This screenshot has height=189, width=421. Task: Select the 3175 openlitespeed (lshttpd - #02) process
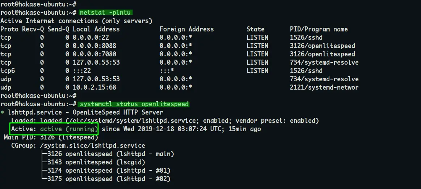(x=109, y=179)
